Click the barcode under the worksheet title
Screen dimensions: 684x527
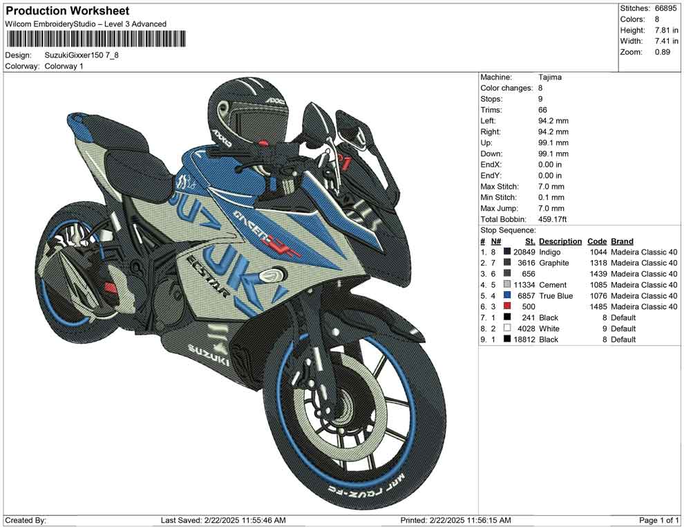95,39
